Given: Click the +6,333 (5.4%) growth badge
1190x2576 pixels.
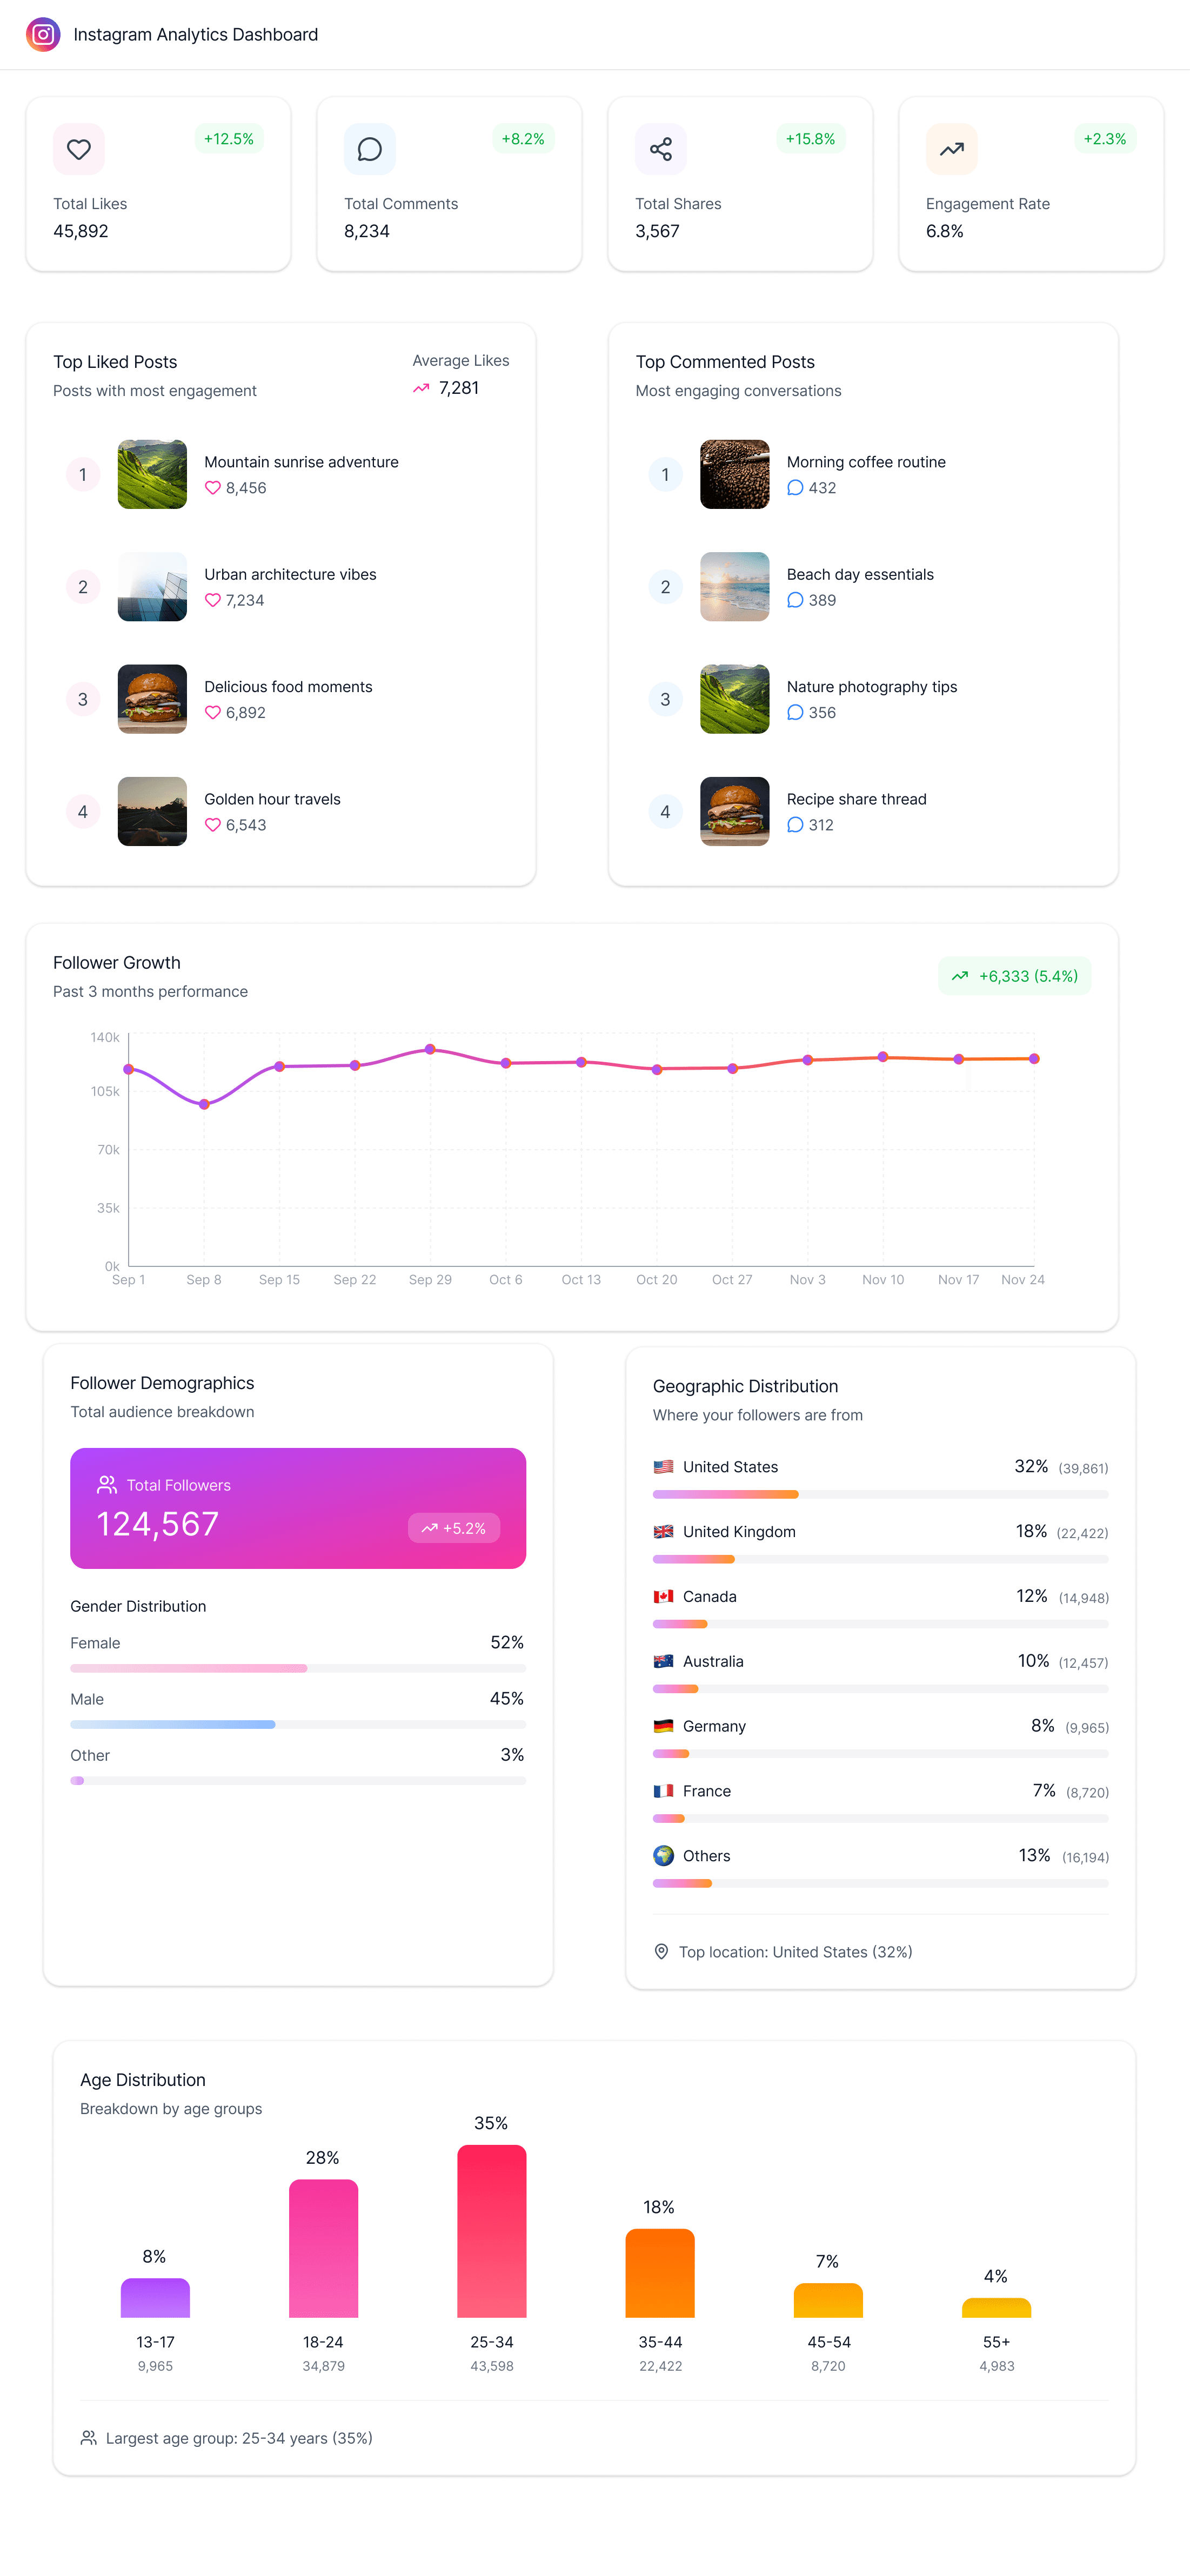Looking at the screenshot, I should point(1014,976).
